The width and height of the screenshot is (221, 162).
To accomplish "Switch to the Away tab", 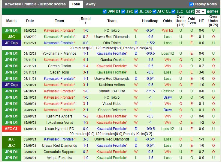I will click(x=91, y=4).
